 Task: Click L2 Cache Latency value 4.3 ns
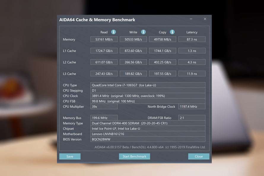point(192,62)
